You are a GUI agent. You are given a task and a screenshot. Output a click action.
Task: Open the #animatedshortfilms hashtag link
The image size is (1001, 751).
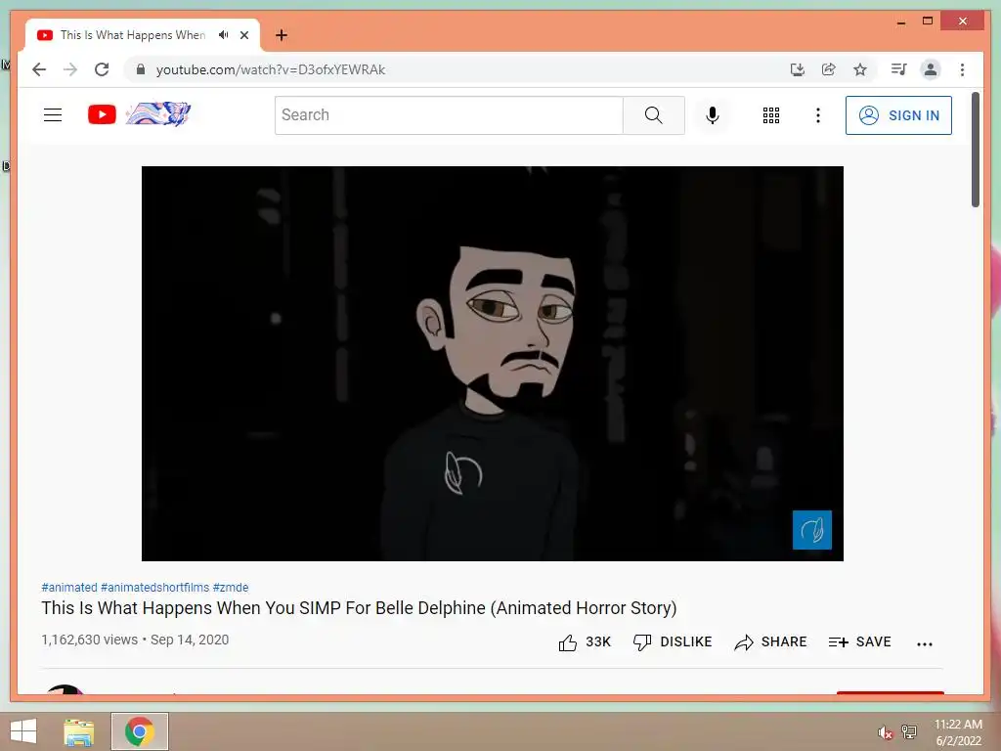(155, 588)
